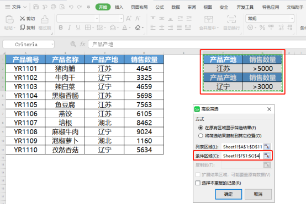Open the Fill Color dropdown arrow
Screen dimensions: 306x204
(x=118, y=28)
